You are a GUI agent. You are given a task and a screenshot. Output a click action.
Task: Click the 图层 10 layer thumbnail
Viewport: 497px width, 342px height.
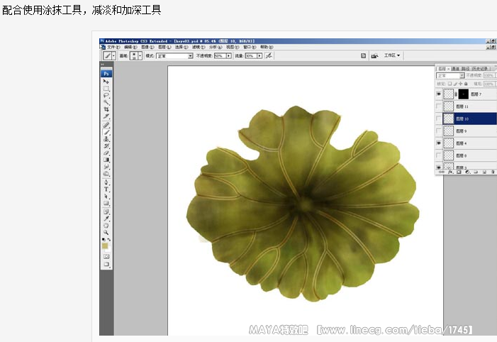pyautogui.click(x=448, y=118)
